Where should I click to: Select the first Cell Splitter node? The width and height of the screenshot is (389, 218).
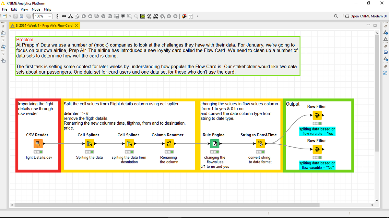click(89, 143)
